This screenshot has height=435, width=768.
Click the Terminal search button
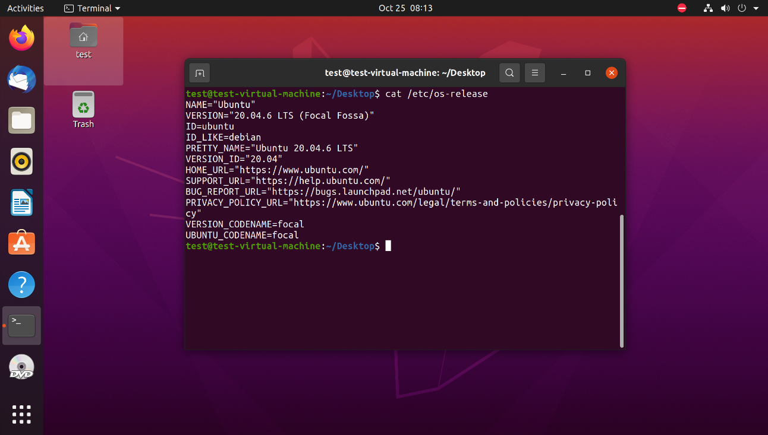coord(509,73)
